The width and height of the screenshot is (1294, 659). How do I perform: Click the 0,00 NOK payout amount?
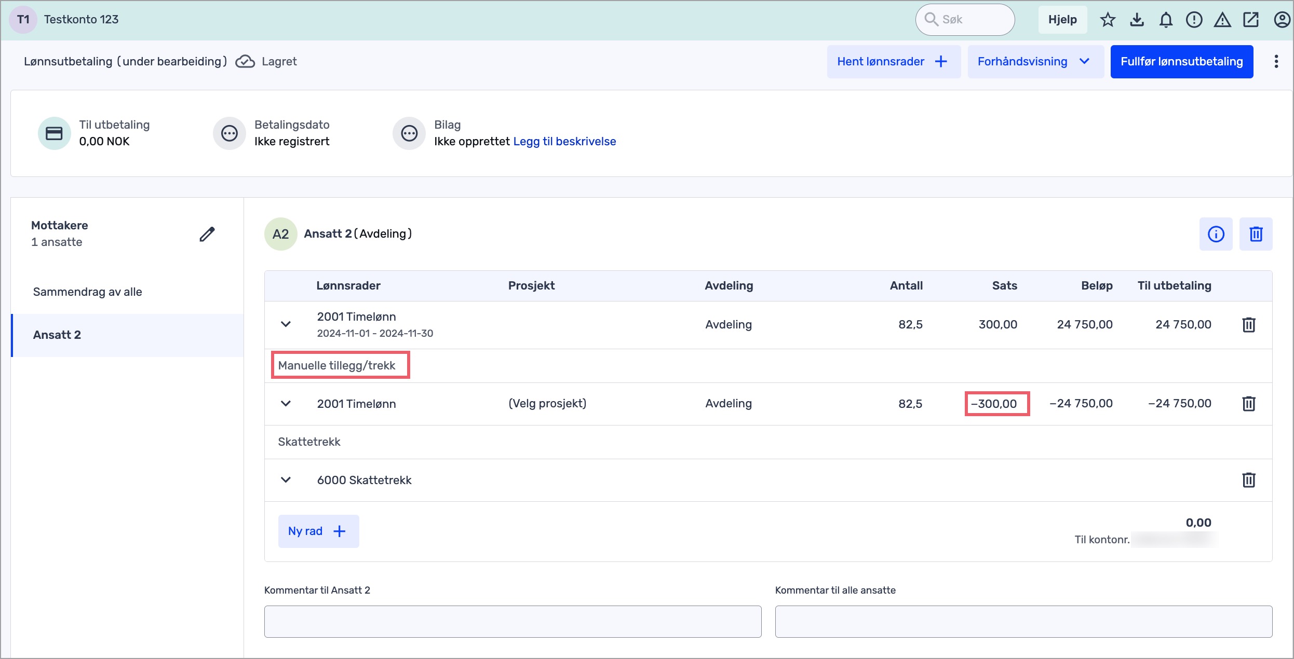point(104,142)
